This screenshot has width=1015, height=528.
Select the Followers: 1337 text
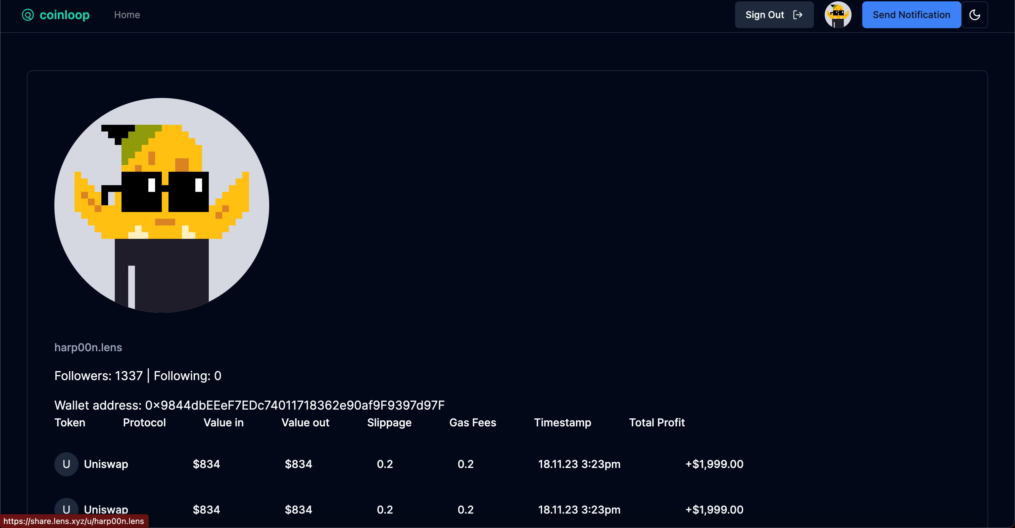pos(98,376)
